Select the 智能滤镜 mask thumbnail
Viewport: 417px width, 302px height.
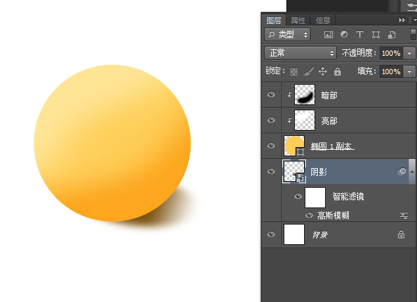tap(315, 198)
